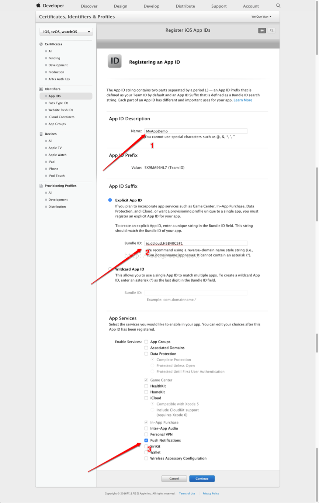Click the Explicit Bundle ID input field
319x503 pixels.
(x=196, y=243)
